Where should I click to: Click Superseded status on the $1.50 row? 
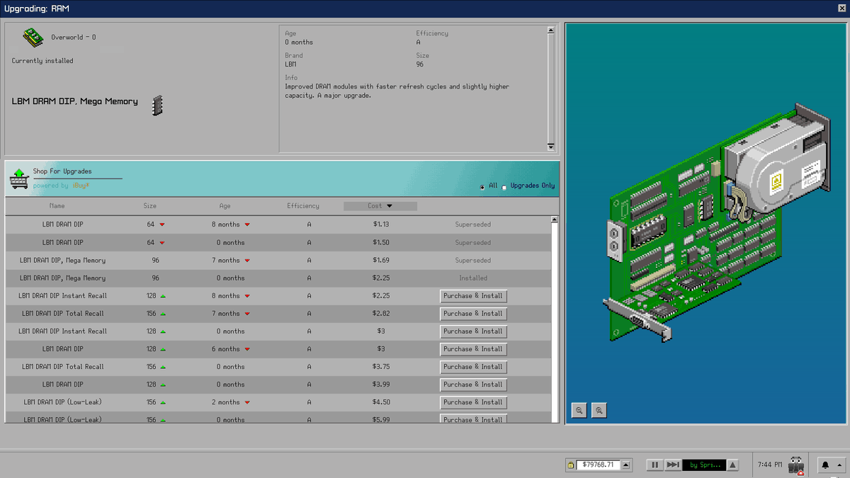click(473, 243)
